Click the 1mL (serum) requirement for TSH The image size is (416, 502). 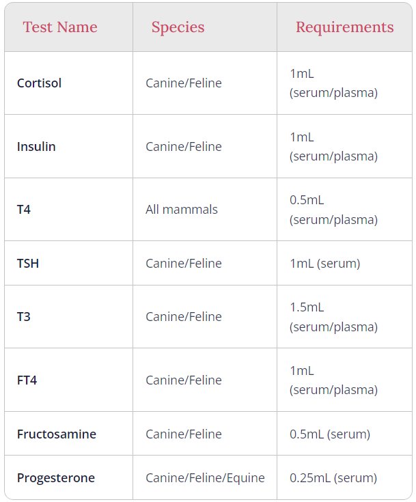[x=324, y=263]
